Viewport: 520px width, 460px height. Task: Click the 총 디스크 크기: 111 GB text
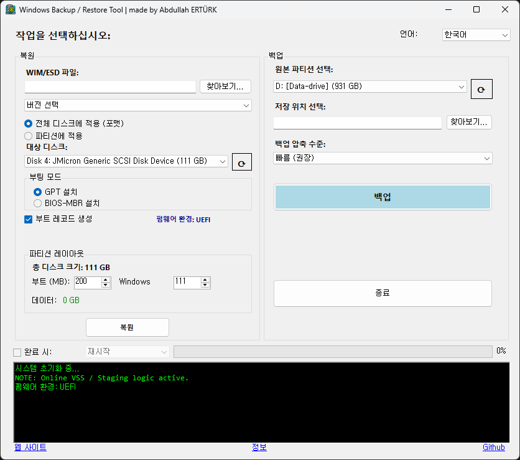pos(71,268)
